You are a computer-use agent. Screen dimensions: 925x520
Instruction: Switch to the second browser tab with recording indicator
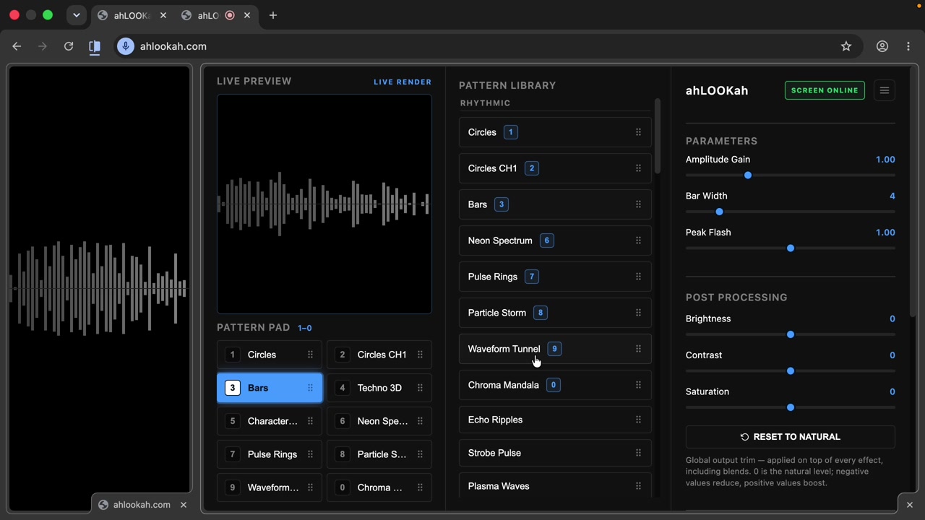point(215,15)
